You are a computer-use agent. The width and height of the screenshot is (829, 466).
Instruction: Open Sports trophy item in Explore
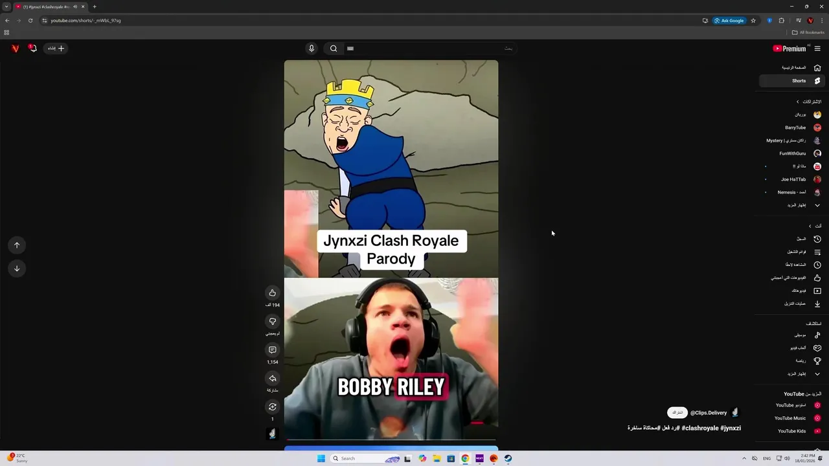pyautogui.click(x=791, y=361)
